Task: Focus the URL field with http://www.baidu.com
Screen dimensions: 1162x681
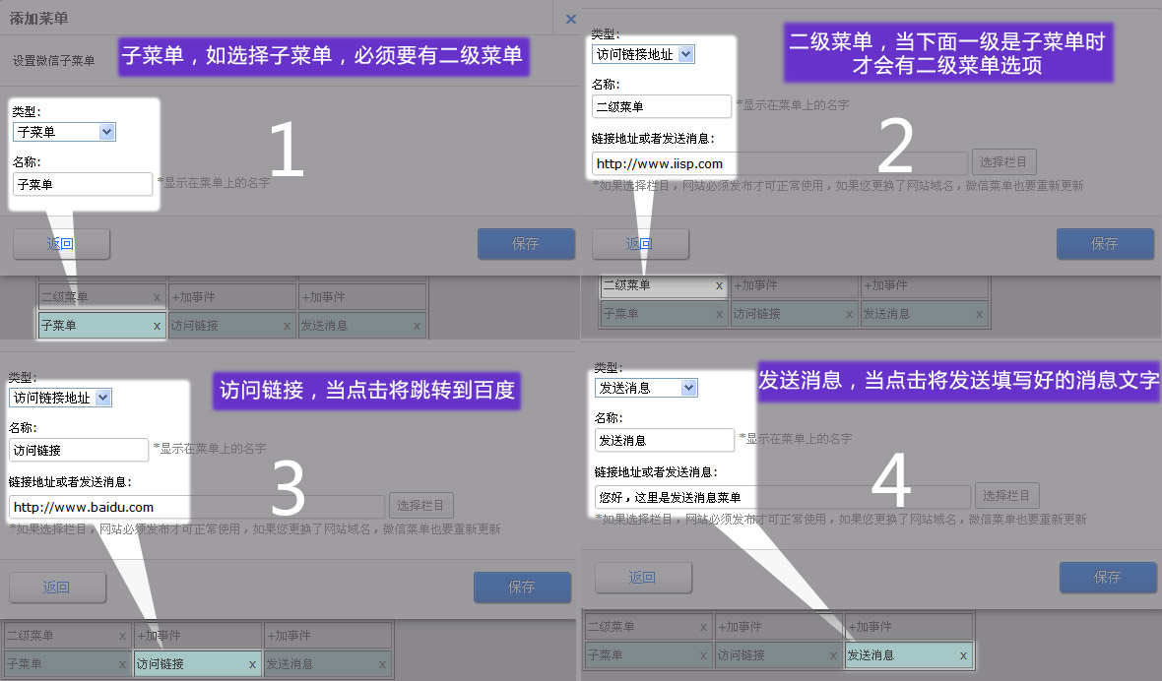Action: click(98, 507)
